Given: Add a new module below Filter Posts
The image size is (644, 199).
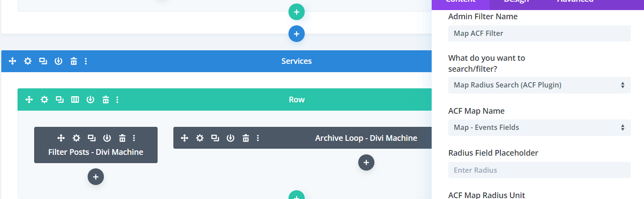Looking at the screenshot, I should pyautogui.click(x=95, y=177).
